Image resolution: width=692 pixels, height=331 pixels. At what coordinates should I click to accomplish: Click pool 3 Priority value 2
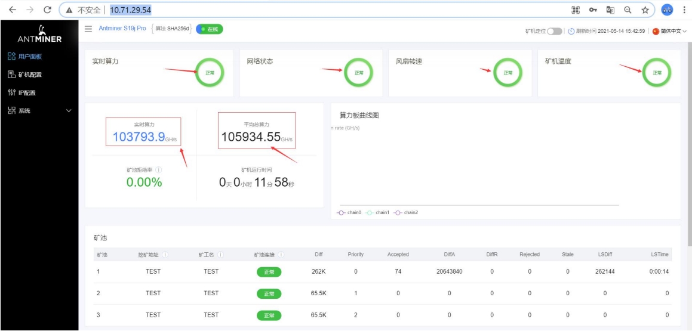(356, 315)
